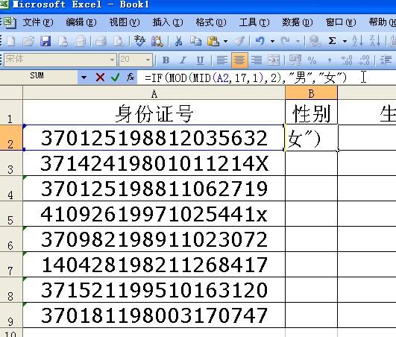Open the Name Box dropdown arrow
Image resolution: width=396 pixels, height=337 pixels.
[84, 77]
